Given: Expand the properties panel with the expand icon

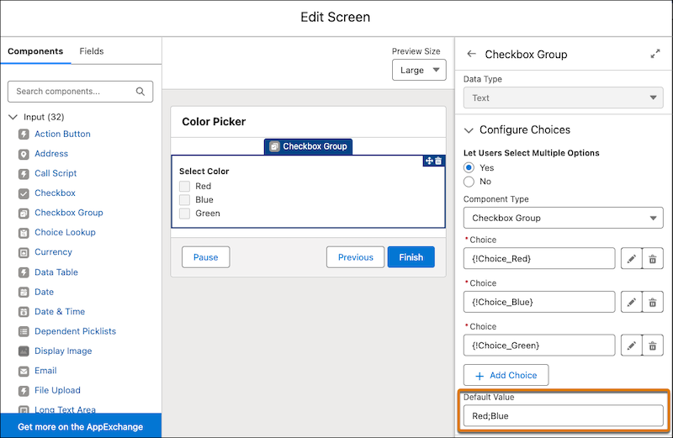Looking at the screenshot, I should 655,54.
